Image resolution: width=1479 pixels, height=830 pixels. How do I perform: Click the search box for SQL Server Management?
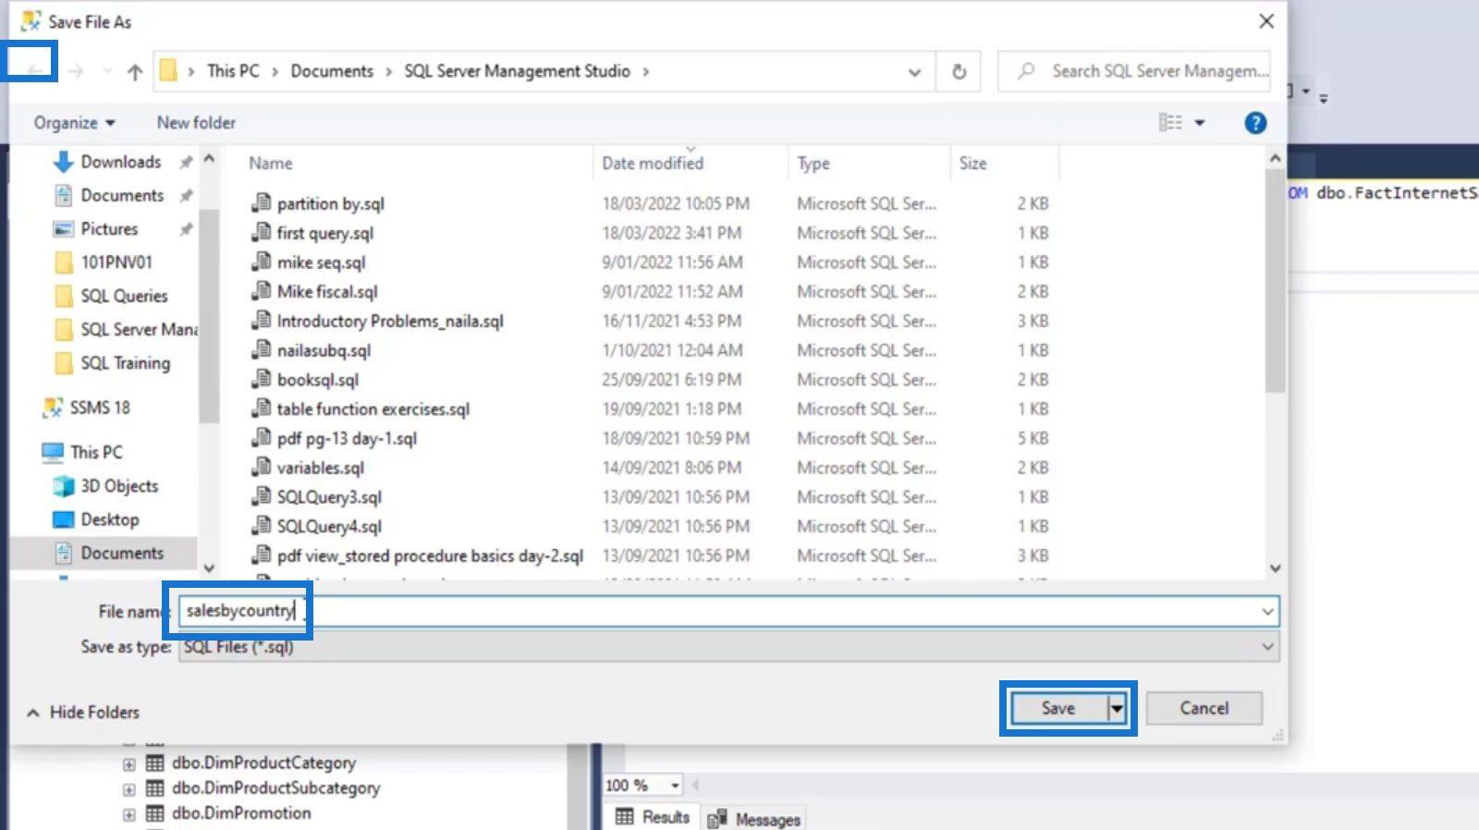click(x=1135, y=71)
